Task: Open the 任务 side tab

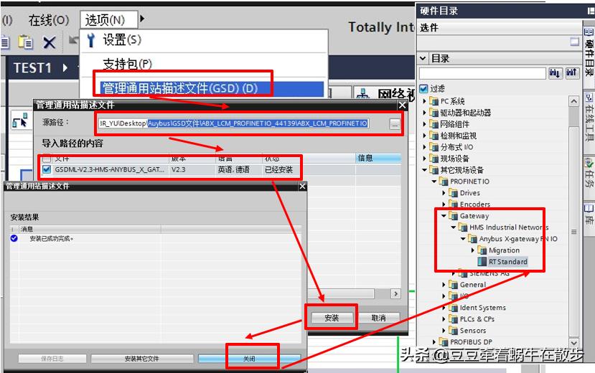Action: [x=589, y=172]
